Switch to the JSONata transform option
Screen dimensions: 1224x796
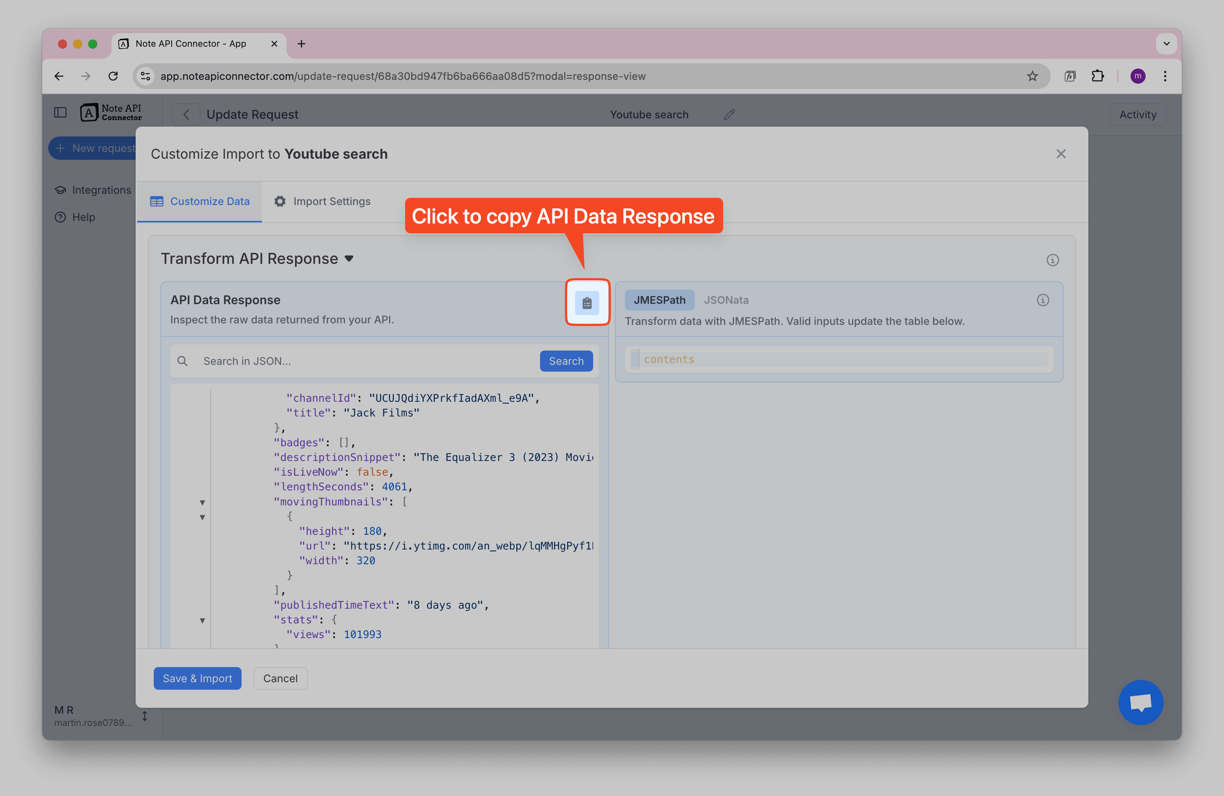[726, 300]
